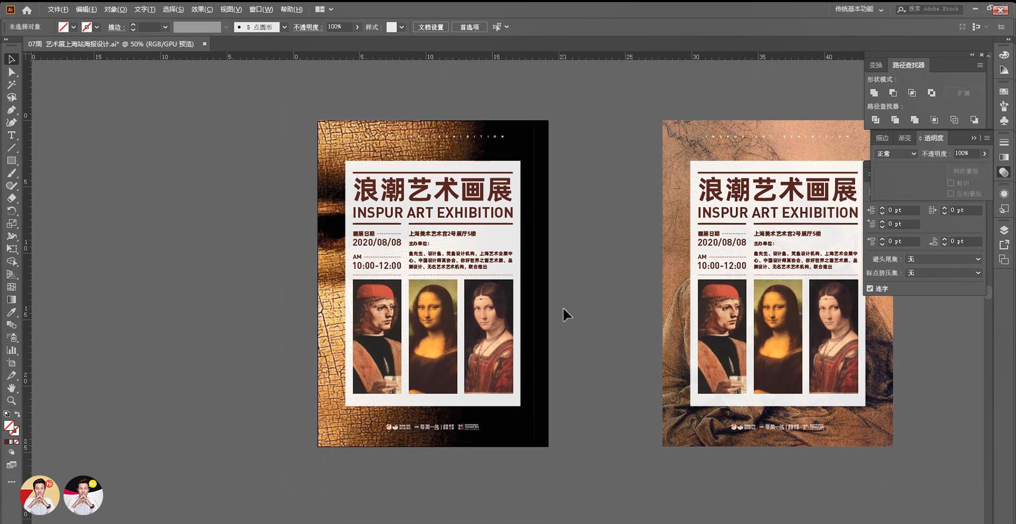Viewport: 1016px width, 524px height.
Task: Open the control bar opacity slider arrow
Action: pos(358,27)
